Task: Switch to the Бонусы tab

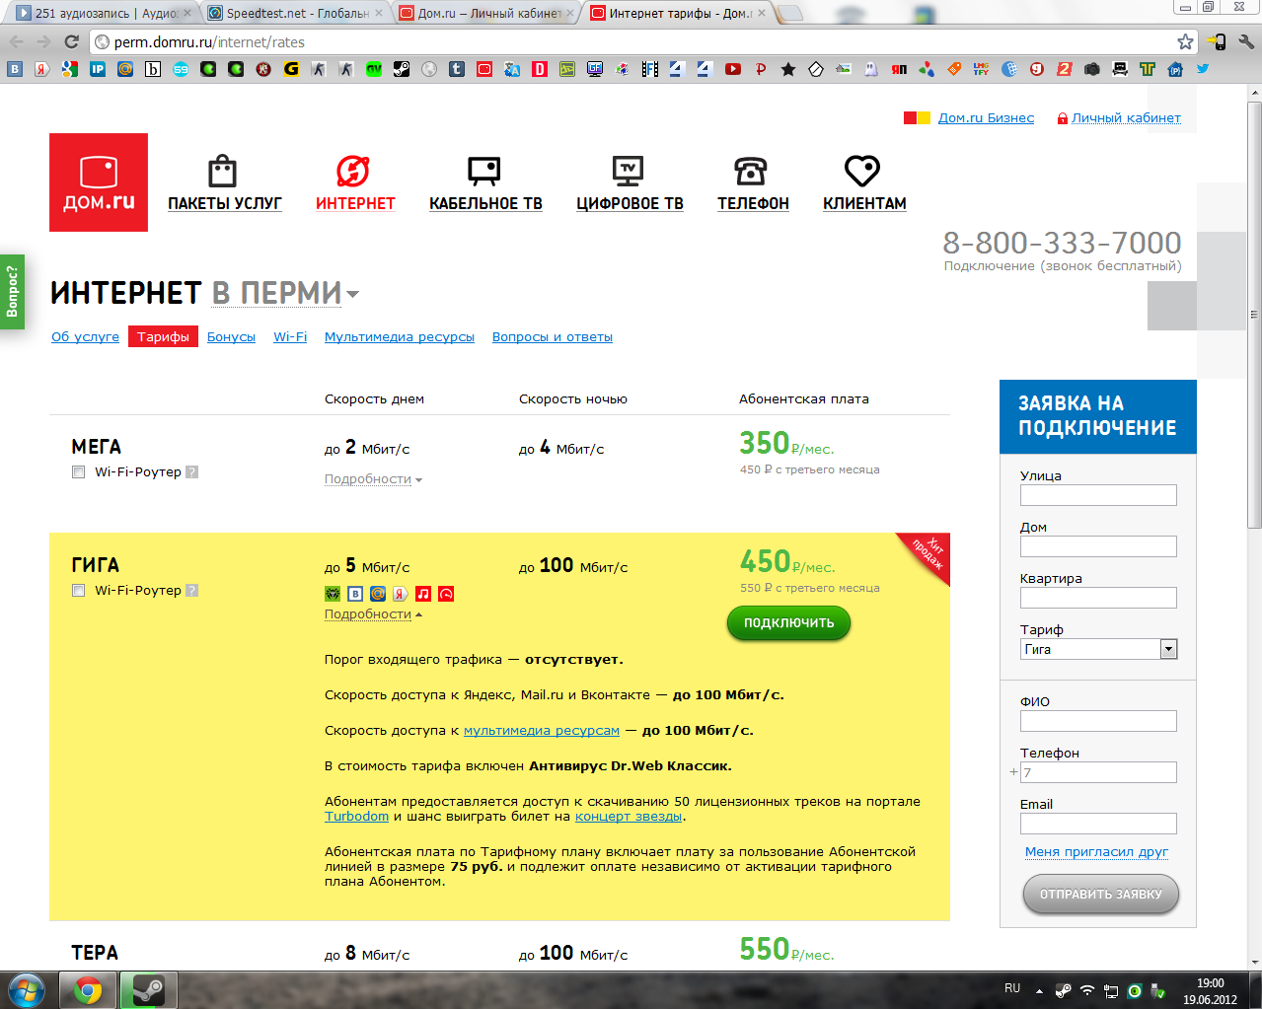Action: pos(231,336)
